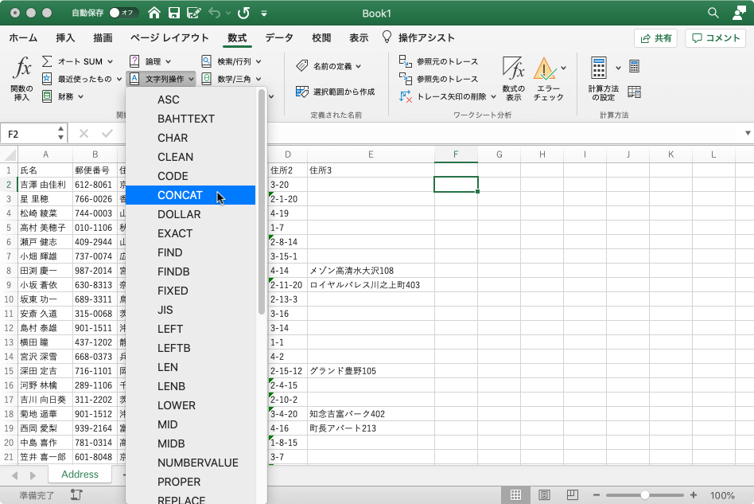Click the Undo arrow icon

pyautogui.click(x=215, y=13)
